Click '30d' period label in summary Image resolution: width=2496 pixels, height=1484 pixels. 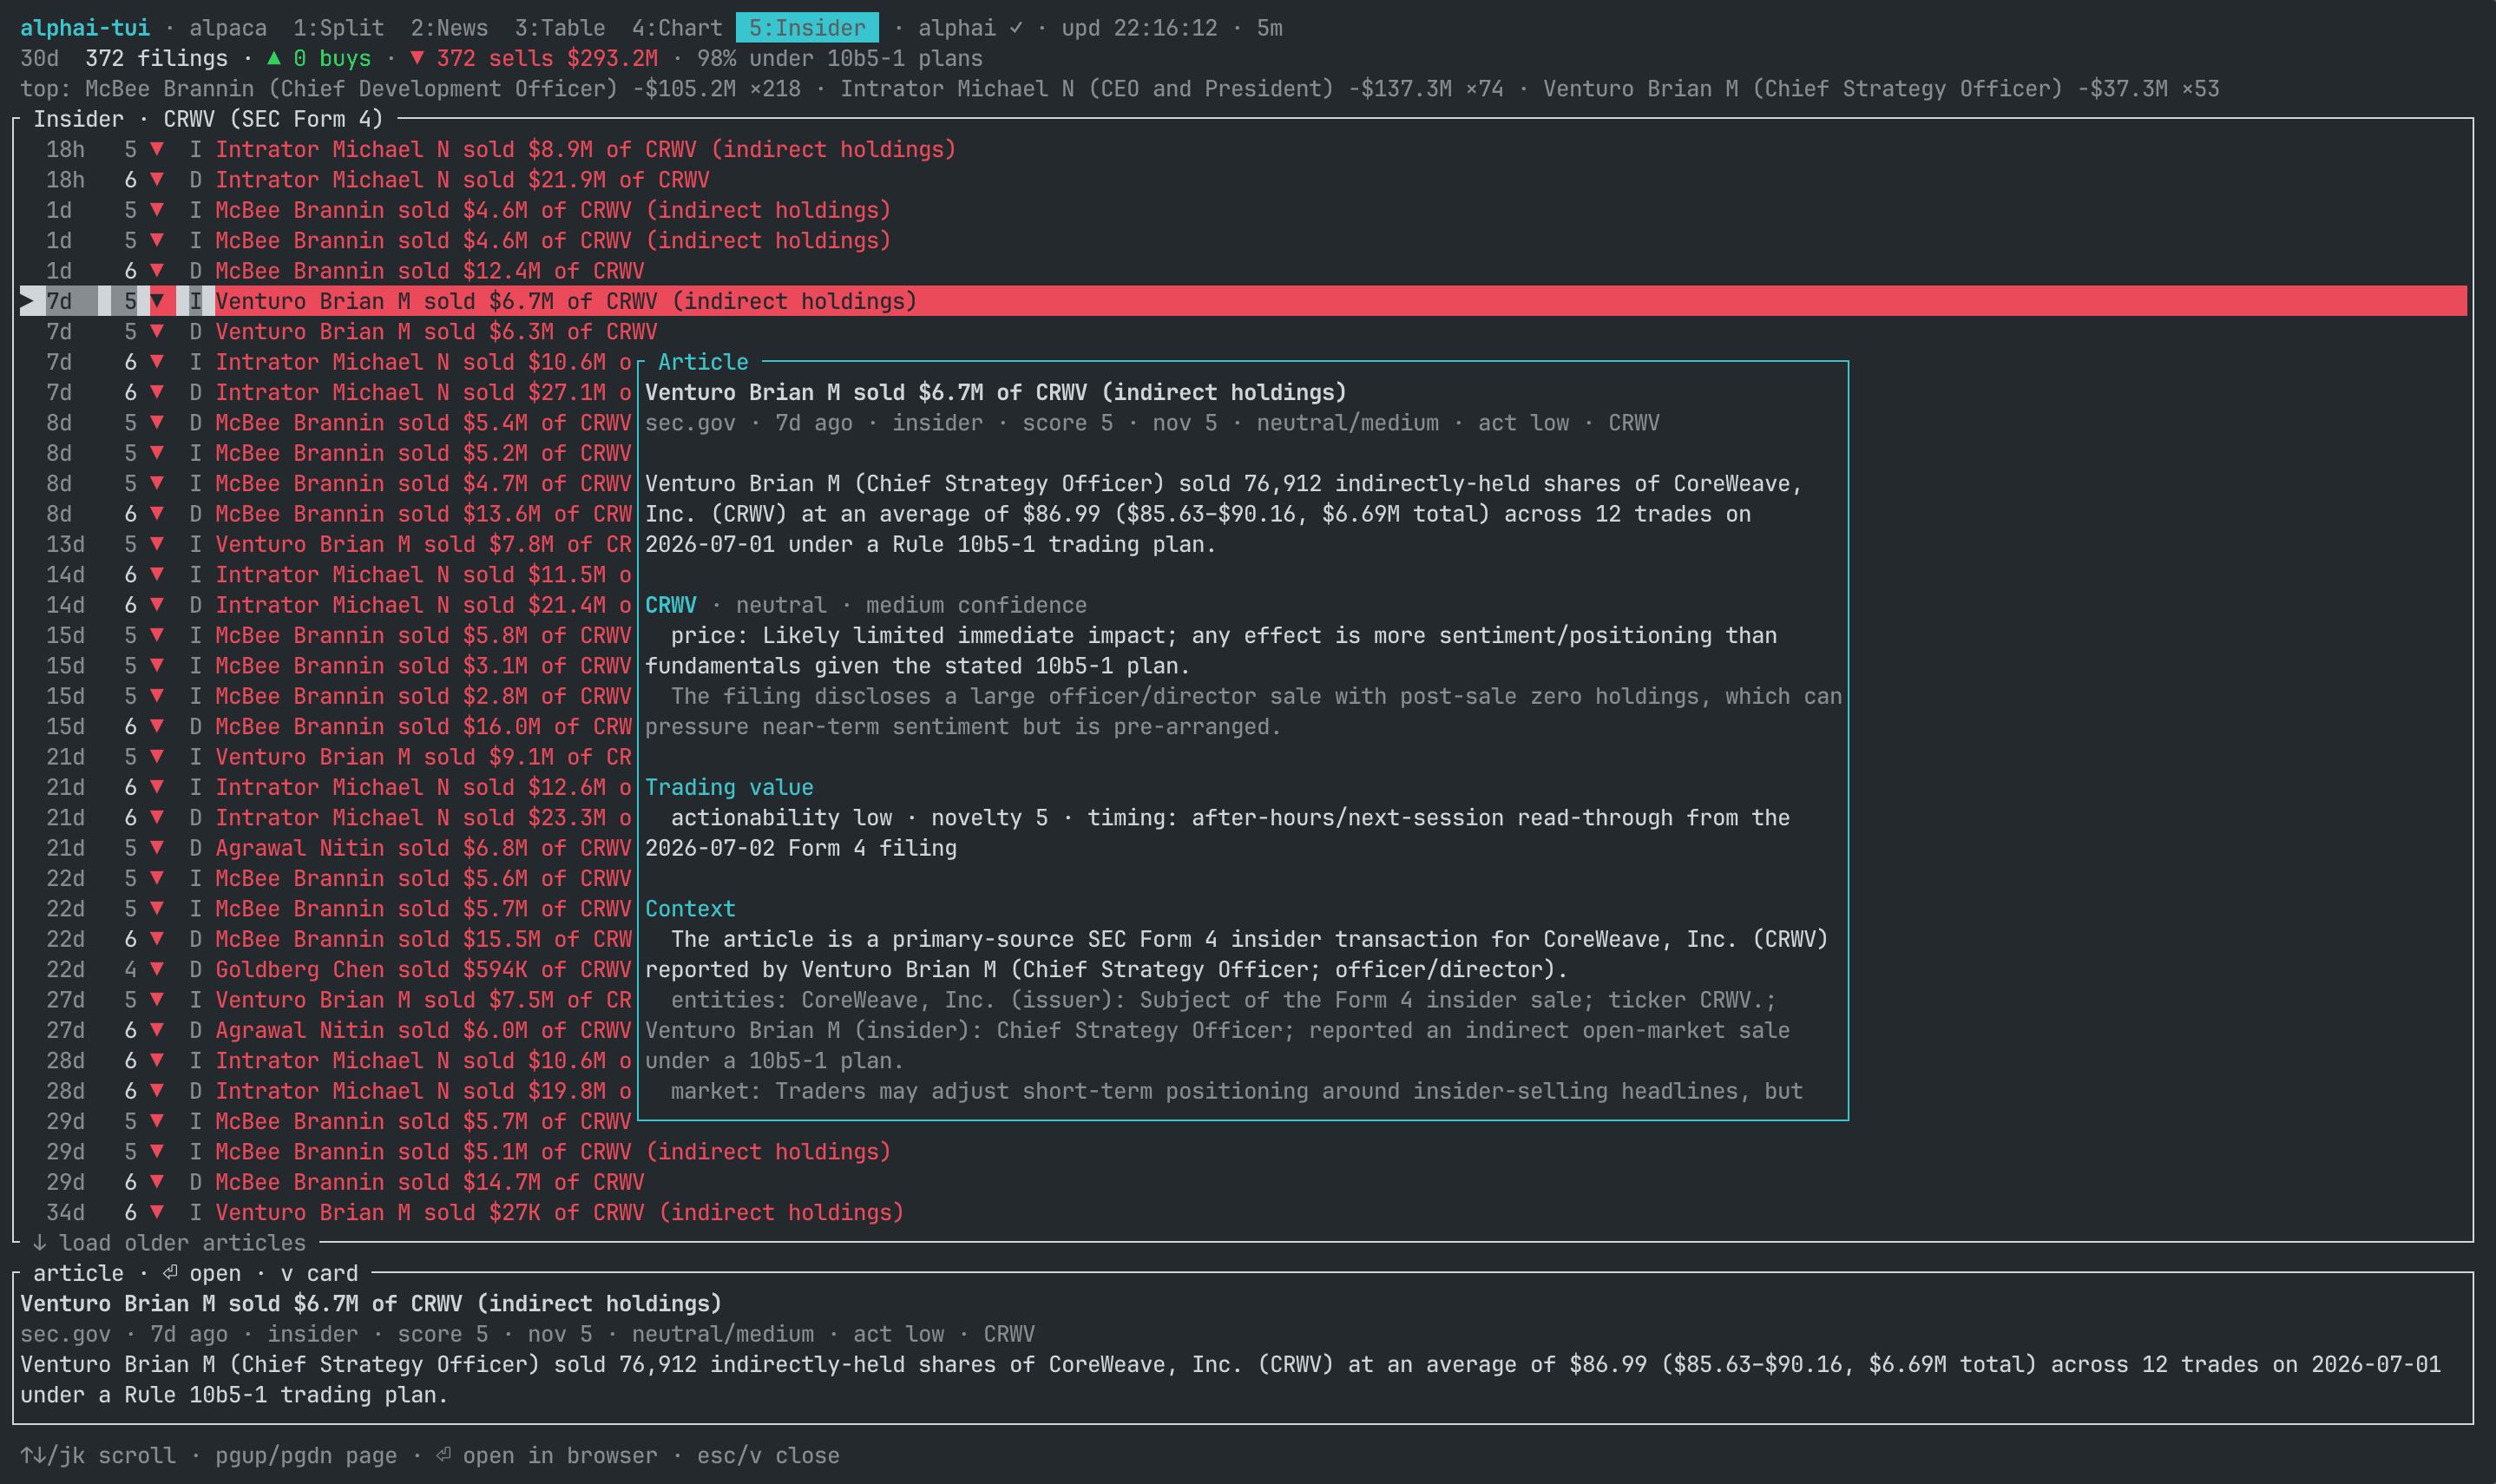(40, 58)
